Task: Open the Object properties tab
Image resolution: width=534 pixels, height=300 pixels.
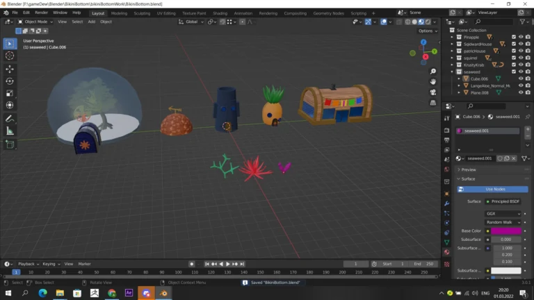Action: point(447,194)
